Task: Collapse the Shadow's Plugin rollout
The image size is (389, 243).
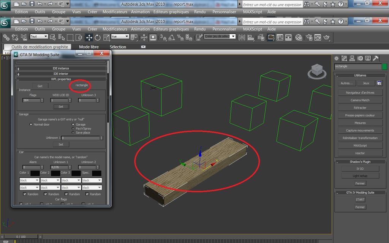Action: click(x=360, y=162)
